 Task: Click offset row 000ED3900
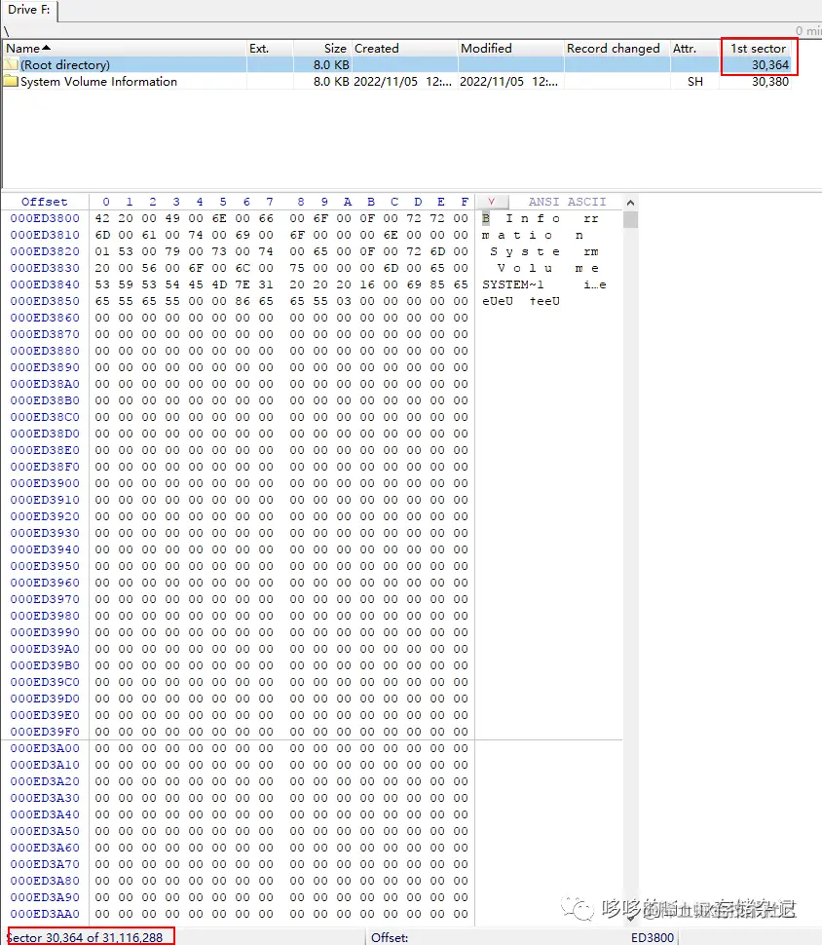coord(45,483)
